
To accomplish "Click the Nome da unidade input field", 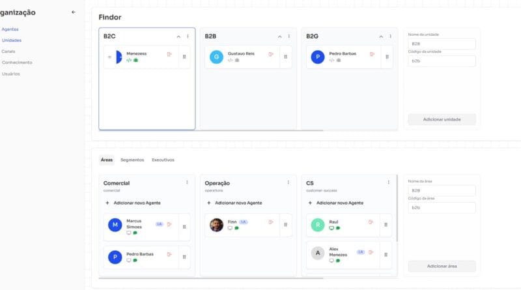I will 442,44.
